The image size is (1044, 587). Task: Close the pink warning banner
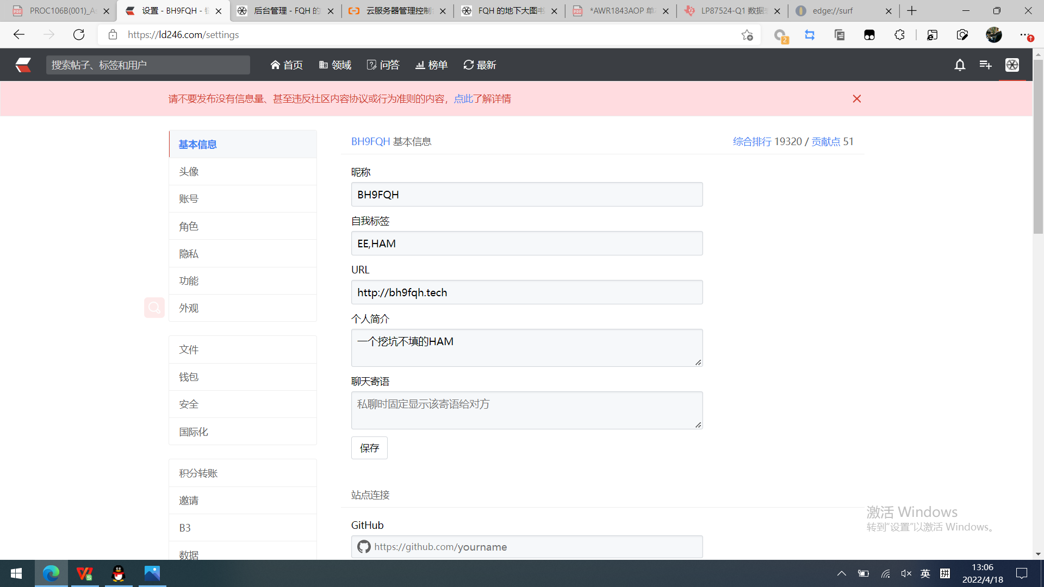coord(857,99)
